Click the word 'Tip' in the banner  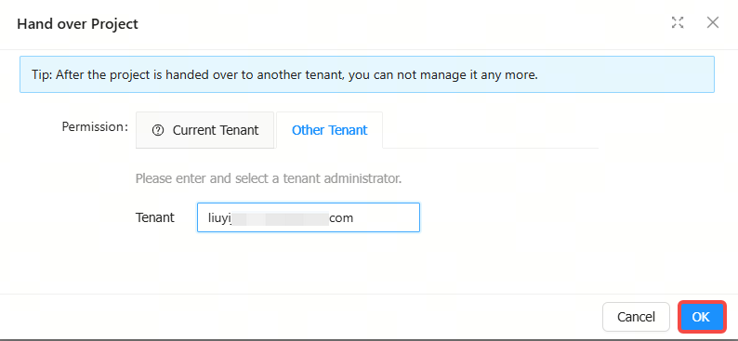tap(42, 74)
